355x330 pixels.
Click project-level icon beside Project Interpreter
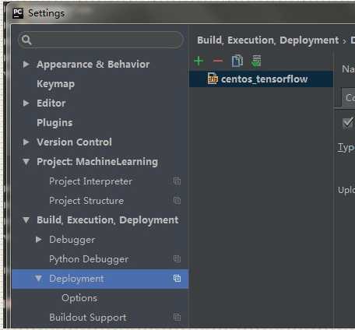pyautogui.click(x=177, y=181)
